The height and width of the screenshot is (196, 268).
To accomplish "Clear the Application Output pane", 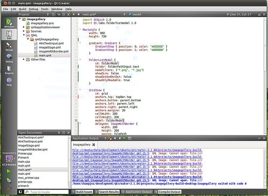I will click(x=110, y=138).
